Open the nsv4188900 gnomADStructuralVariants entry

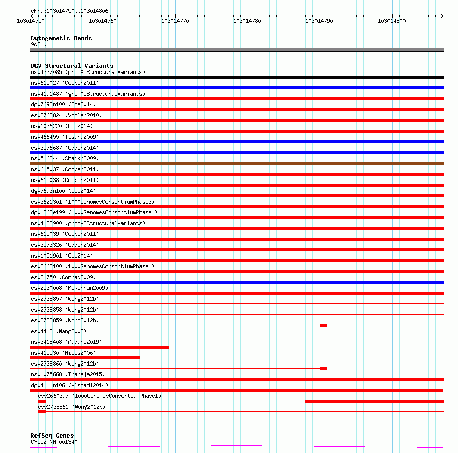88,223
